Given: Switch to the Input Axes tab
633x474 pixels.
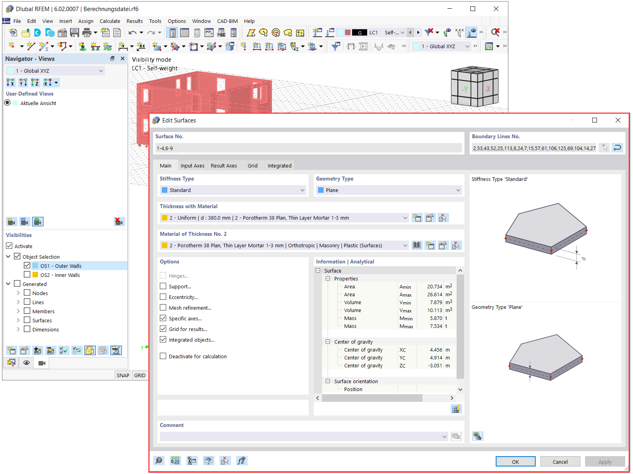Looking at the screenshot, I should point(192,166).
